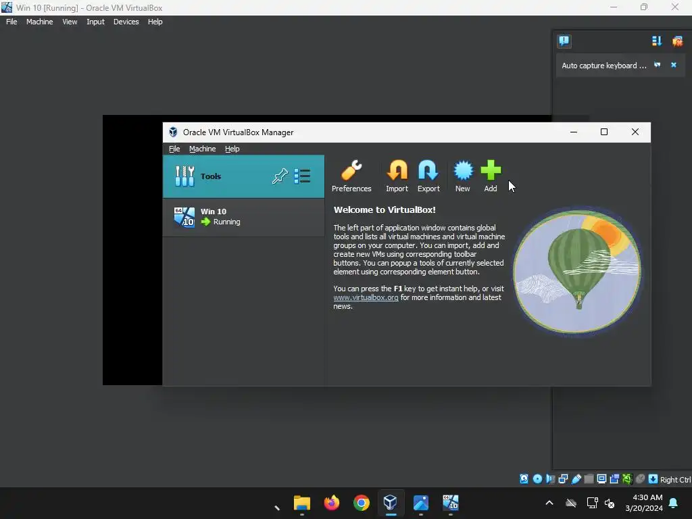The image size is (692, 519).
Task: Close the VirtualBox Manager window
Action: click(x=635, y=132)
